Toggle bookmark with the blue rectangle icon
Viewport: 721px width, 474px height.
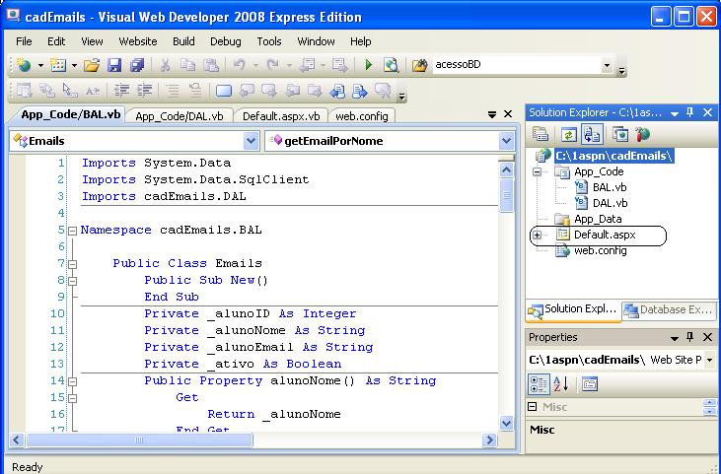click(x=224, y=91)
